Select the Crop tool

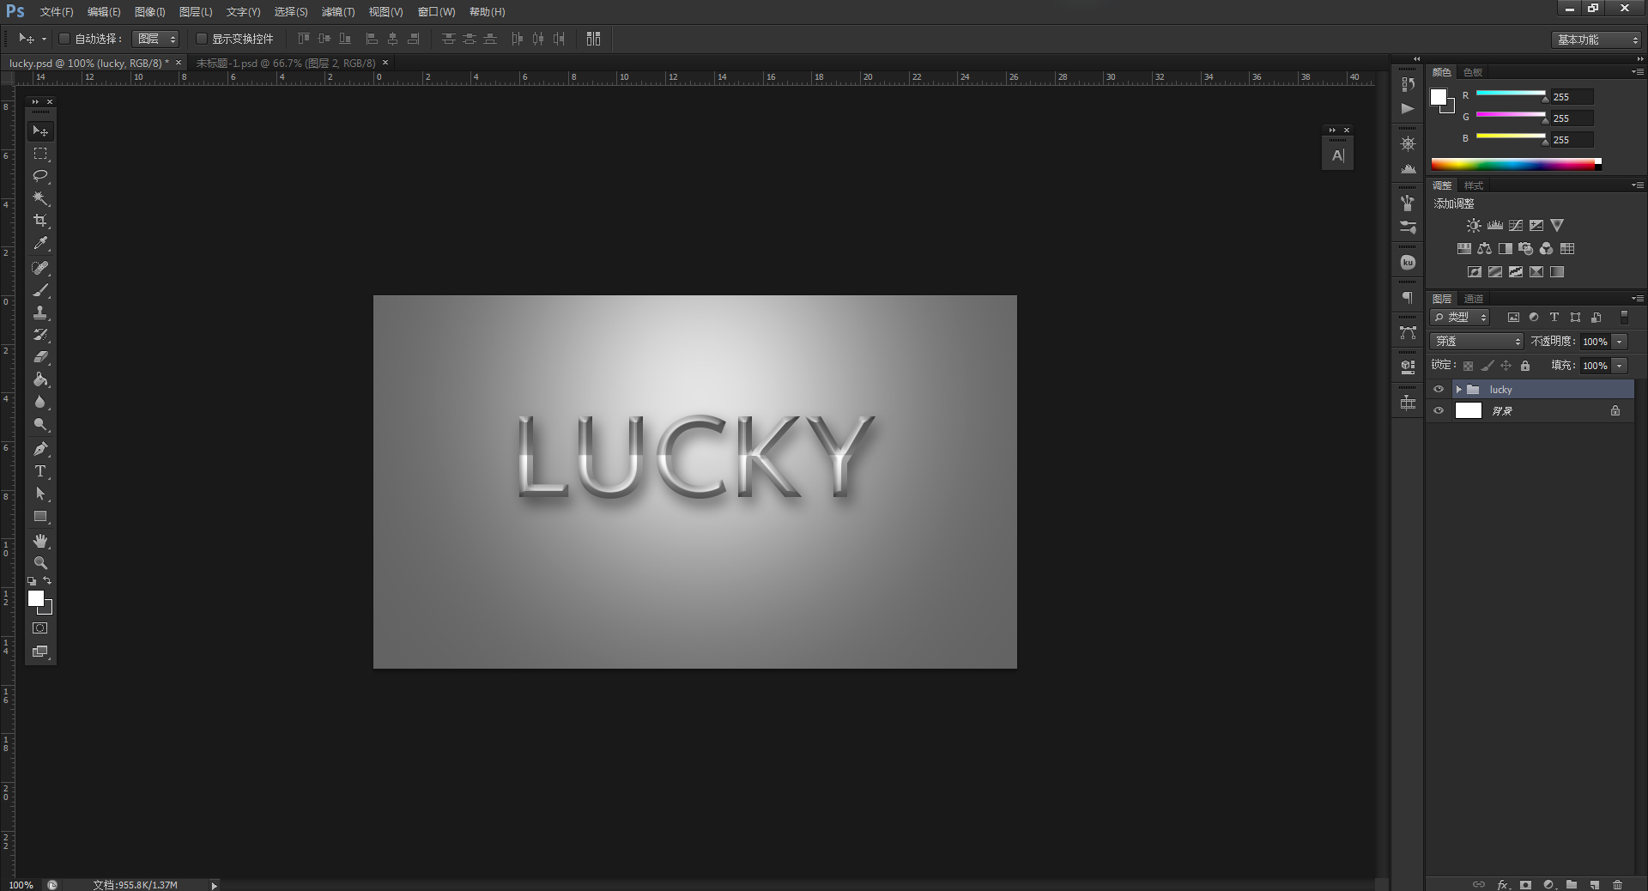[40, 221]
